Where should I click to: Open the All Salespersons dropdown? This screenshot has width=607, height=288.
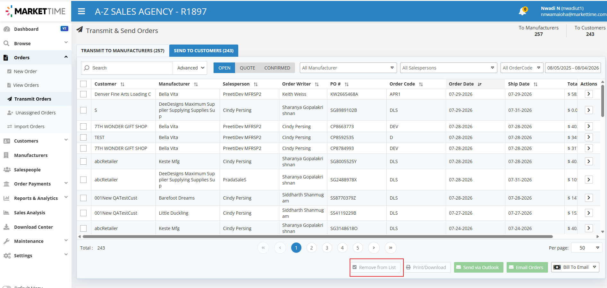coord(449,68)
